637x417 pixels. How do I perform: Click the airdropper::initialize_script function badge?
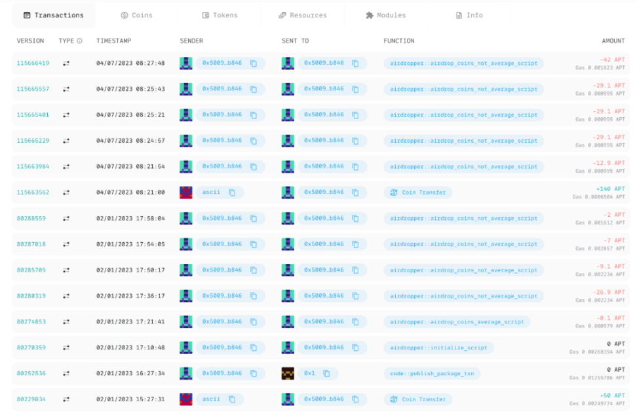click(x=438, y=348)
